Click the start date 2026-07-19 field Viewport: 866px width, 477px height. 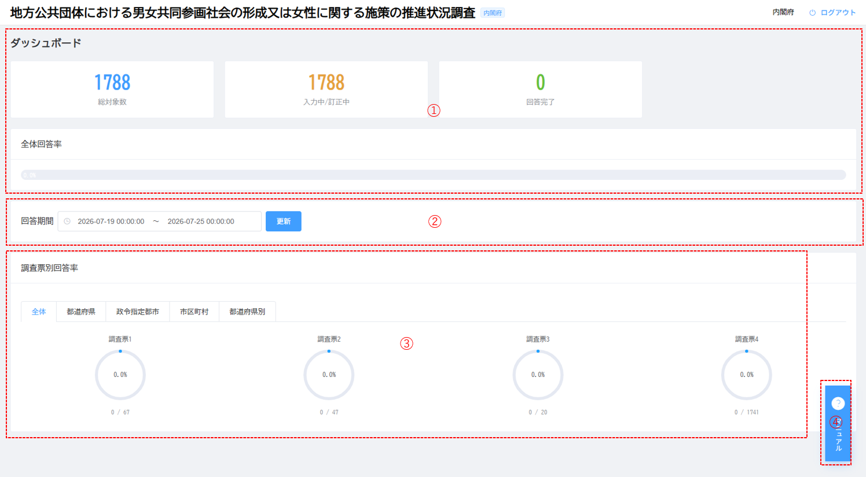point(111,221)
